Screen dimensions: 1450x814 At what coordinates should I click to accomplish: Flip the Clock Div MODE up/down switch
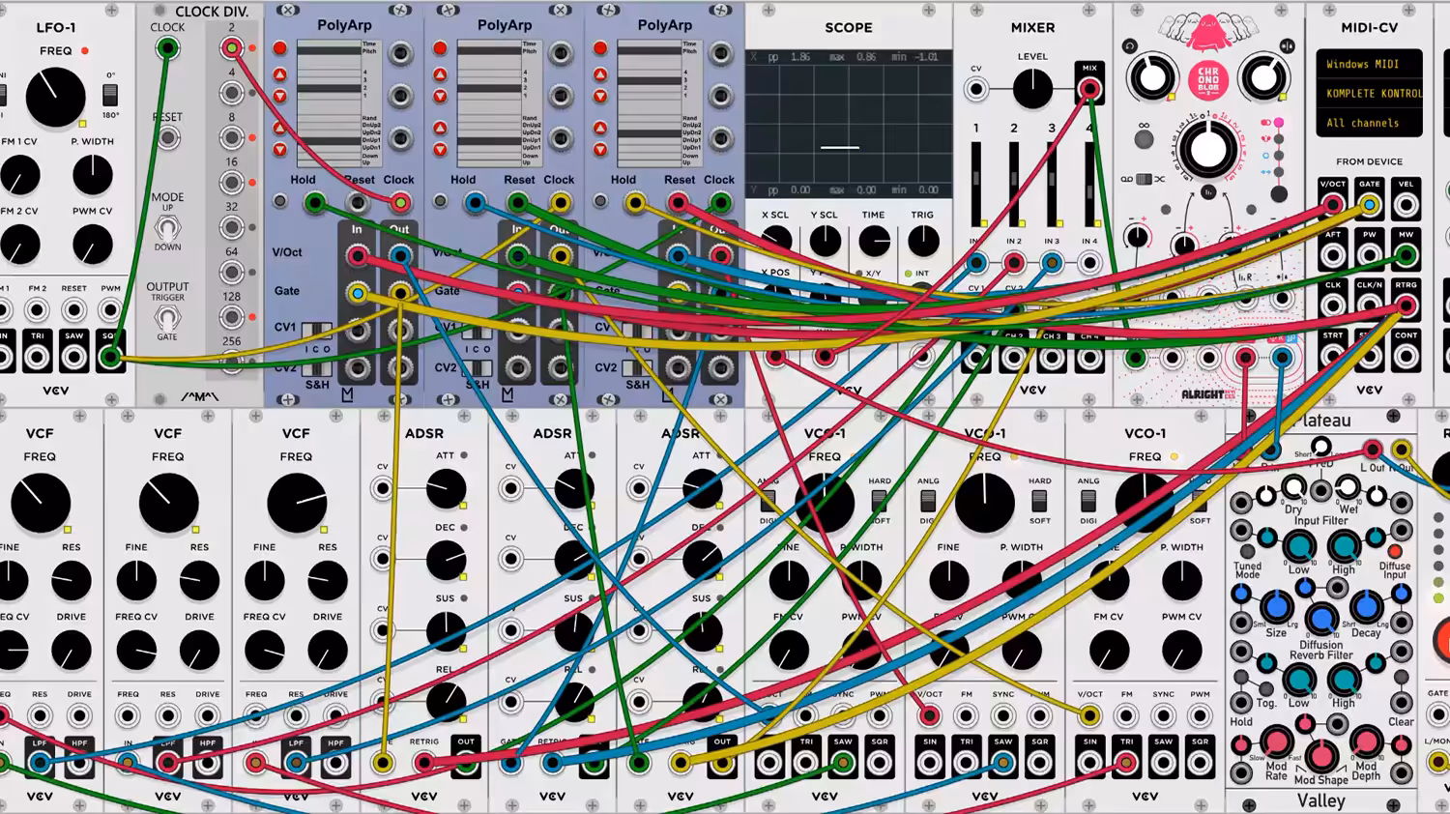pos(167,228)
